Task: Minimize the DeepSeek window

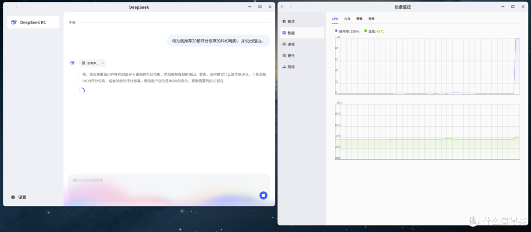Action: pyautogui.click(x=250, y=7)
